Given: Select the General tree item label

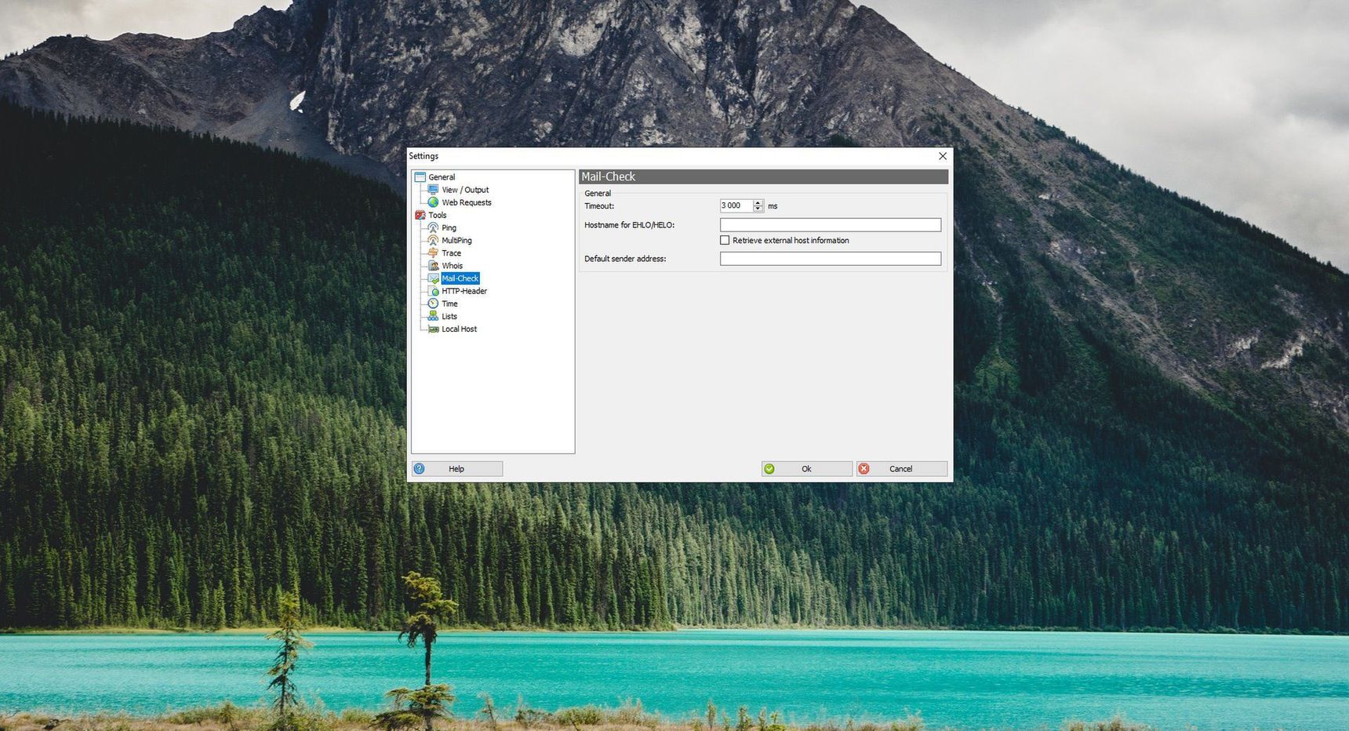Looking at the screenshot, I should click(x=442, y=177).
